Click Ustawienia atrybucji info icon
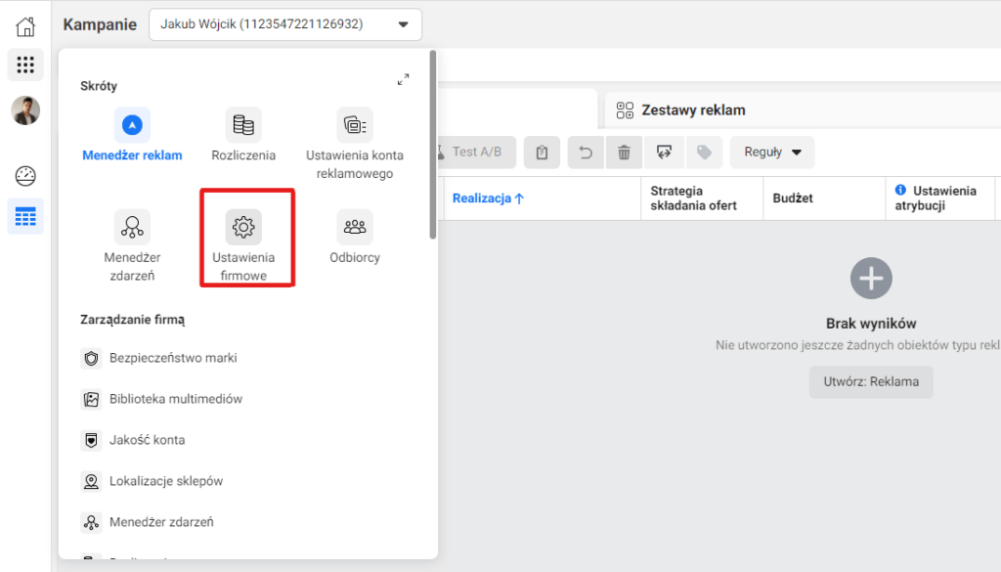This screenshot has width=1001, height=572. (900, 190)
